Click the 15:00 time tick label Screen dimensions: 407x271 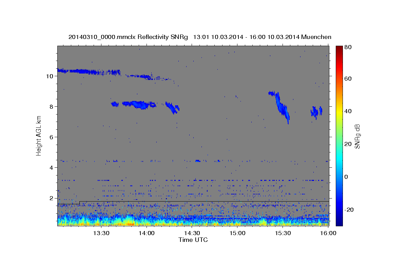(237, 233)
